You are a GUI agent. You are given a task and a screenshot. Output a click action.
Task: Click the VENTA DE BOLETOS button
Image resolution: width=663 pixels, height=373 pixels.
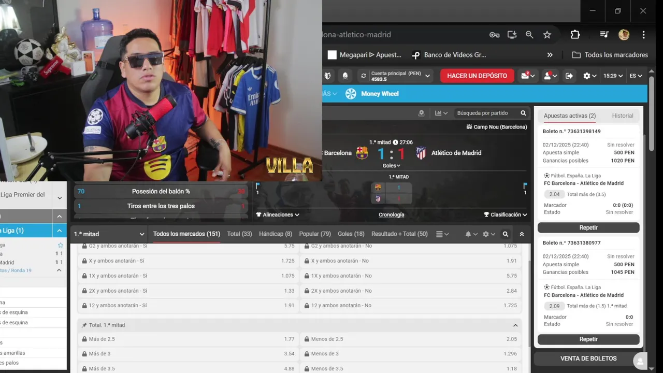pyautogui.click(x=588, y=358)
